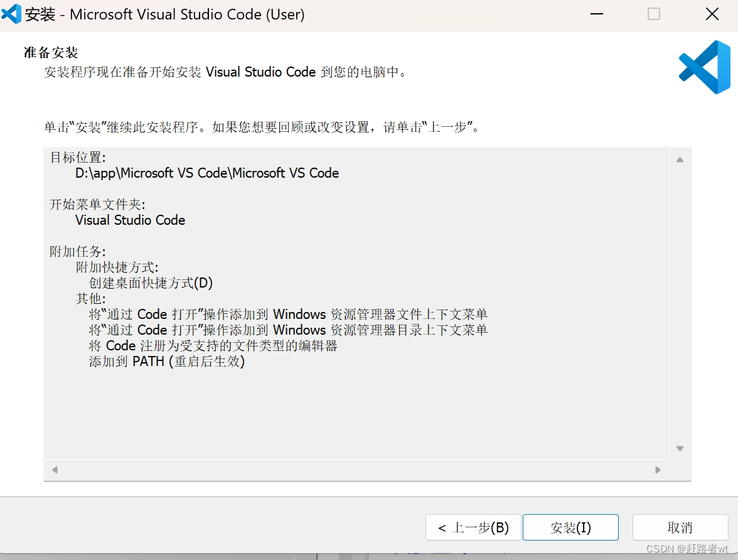Click the 准备安装 heading
The height and width of the screenshot is (560, 738).
51,52
